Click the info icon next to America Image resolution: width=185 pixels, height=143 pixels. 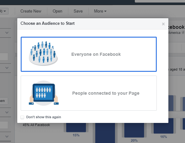(x=183, y=32)
